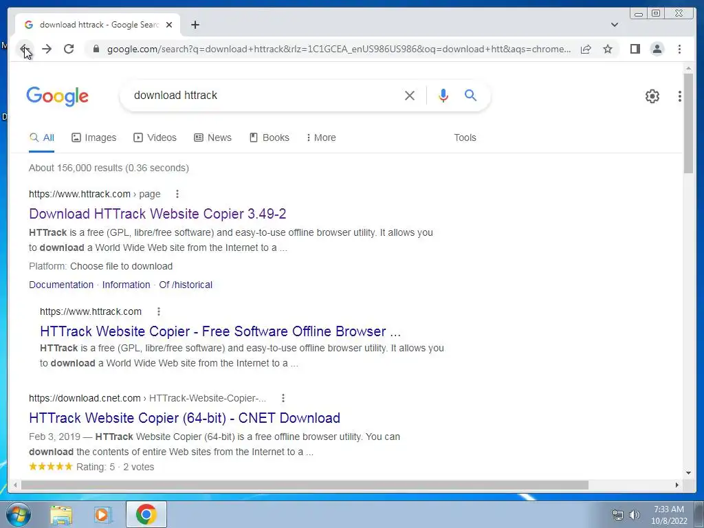Follow the 'Of /historical' sitelink
Screen dimensions: 704x528
(x=186, y=285)
